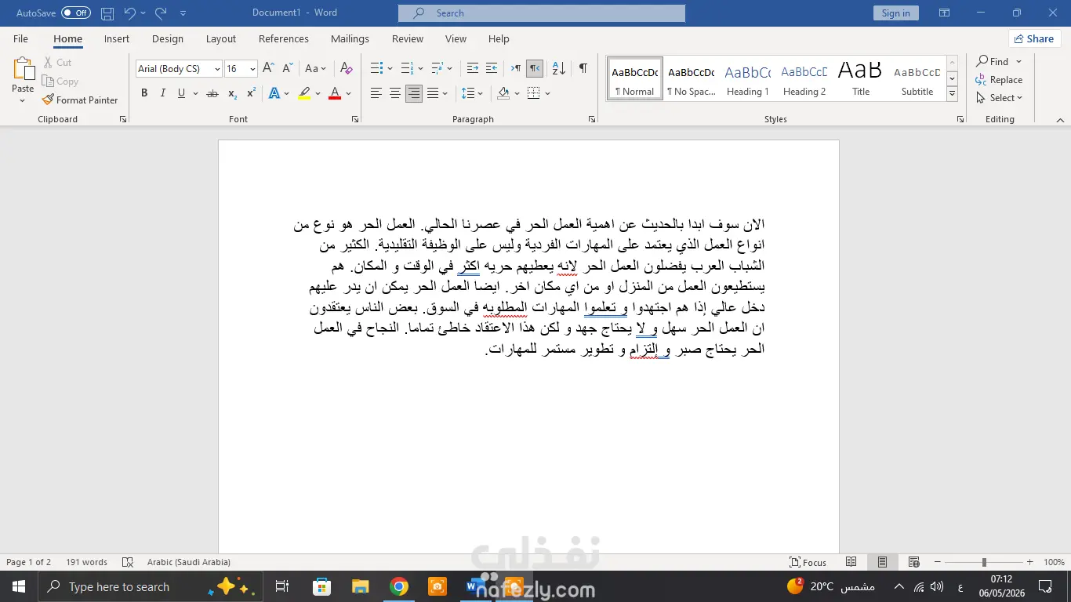Apply the text highlight color
Viewport: 1071px width, 602px height.
pyautogui.click(x=304, y=93)
